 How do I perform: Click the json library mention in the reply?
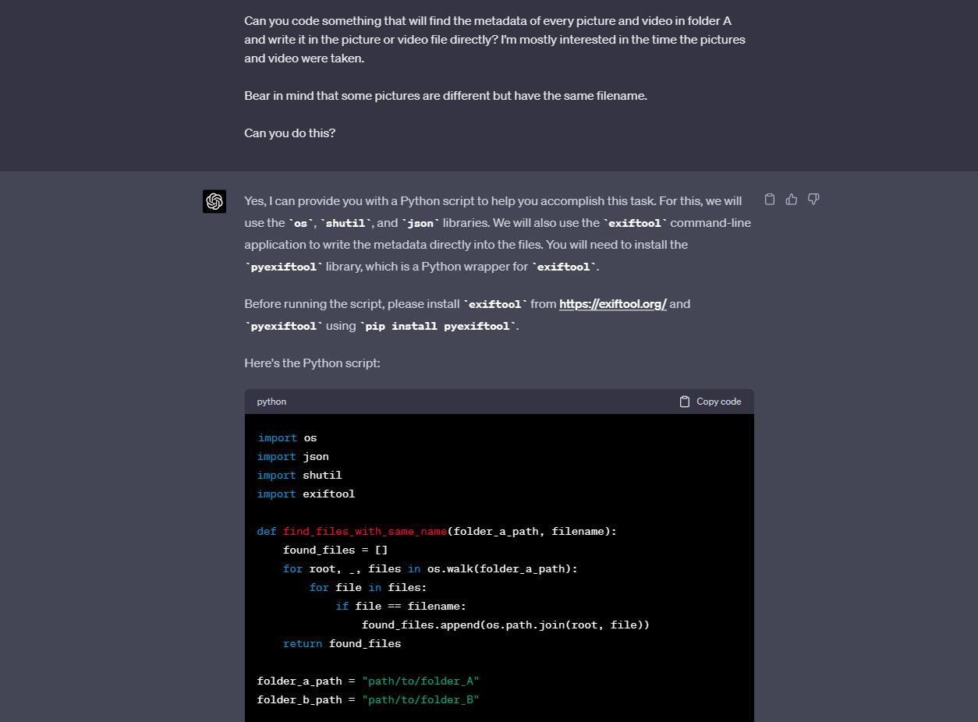pyautogui.click(x=420, y=222)
